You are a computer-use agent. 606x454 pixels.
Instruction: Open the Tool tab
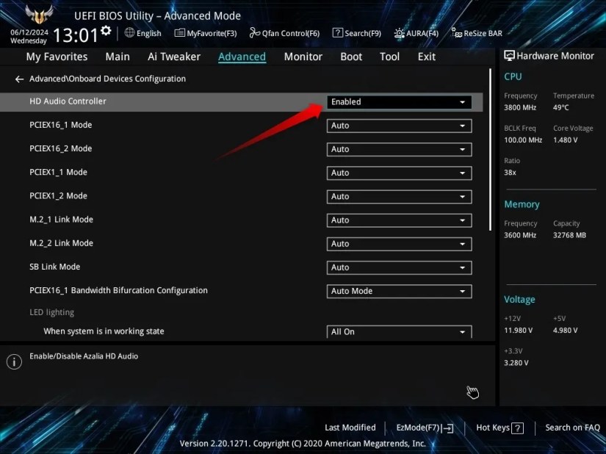(389, 57)
